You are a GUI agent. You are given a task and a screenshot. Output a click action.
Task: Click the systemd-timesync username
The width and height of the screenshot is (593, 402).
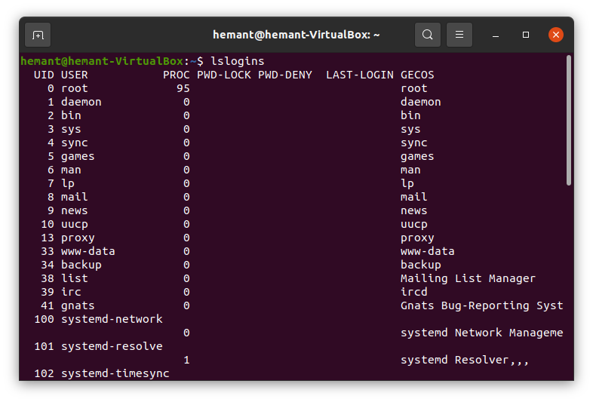115,373
